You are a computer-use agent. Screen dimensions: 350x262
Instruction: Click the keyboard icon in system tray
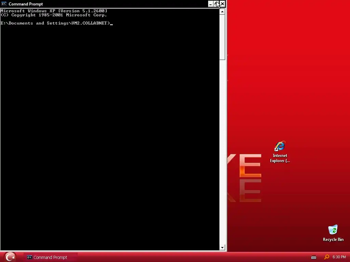(314, 257)
